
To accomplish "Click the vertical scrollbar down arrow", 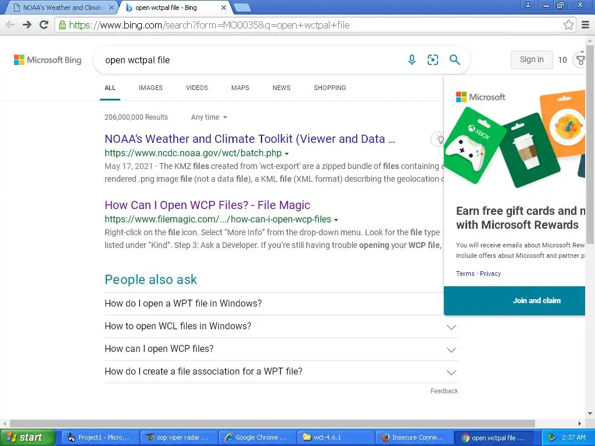I will pos(590,413).
